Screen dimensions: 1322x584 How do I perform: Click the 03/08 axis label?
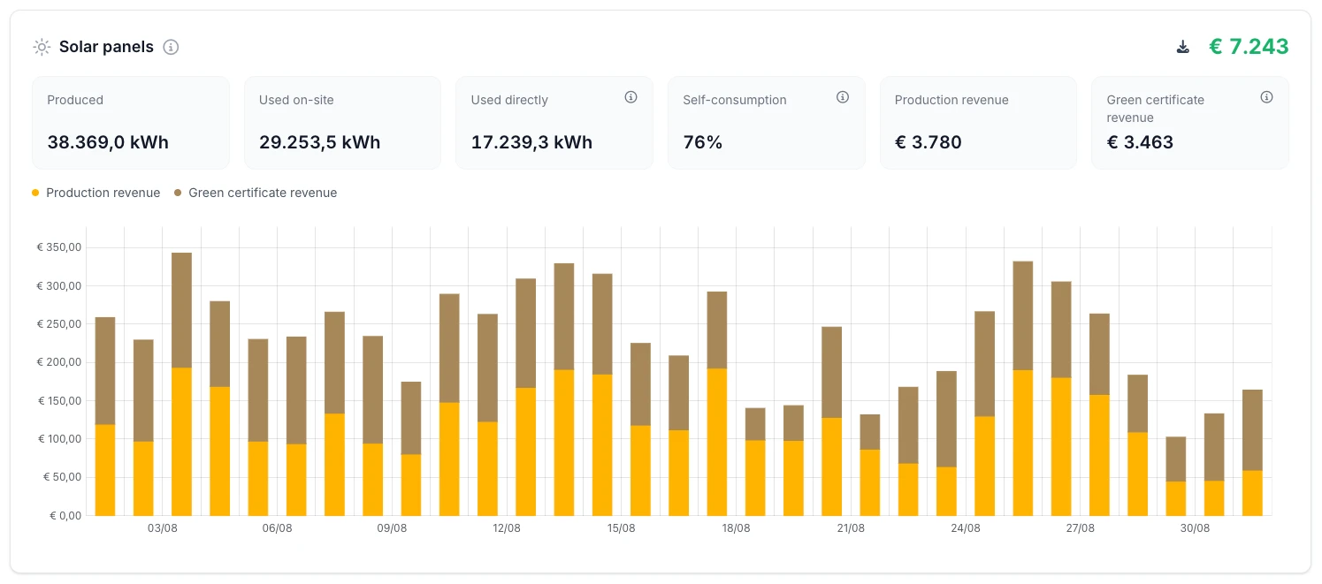[163, 528]
